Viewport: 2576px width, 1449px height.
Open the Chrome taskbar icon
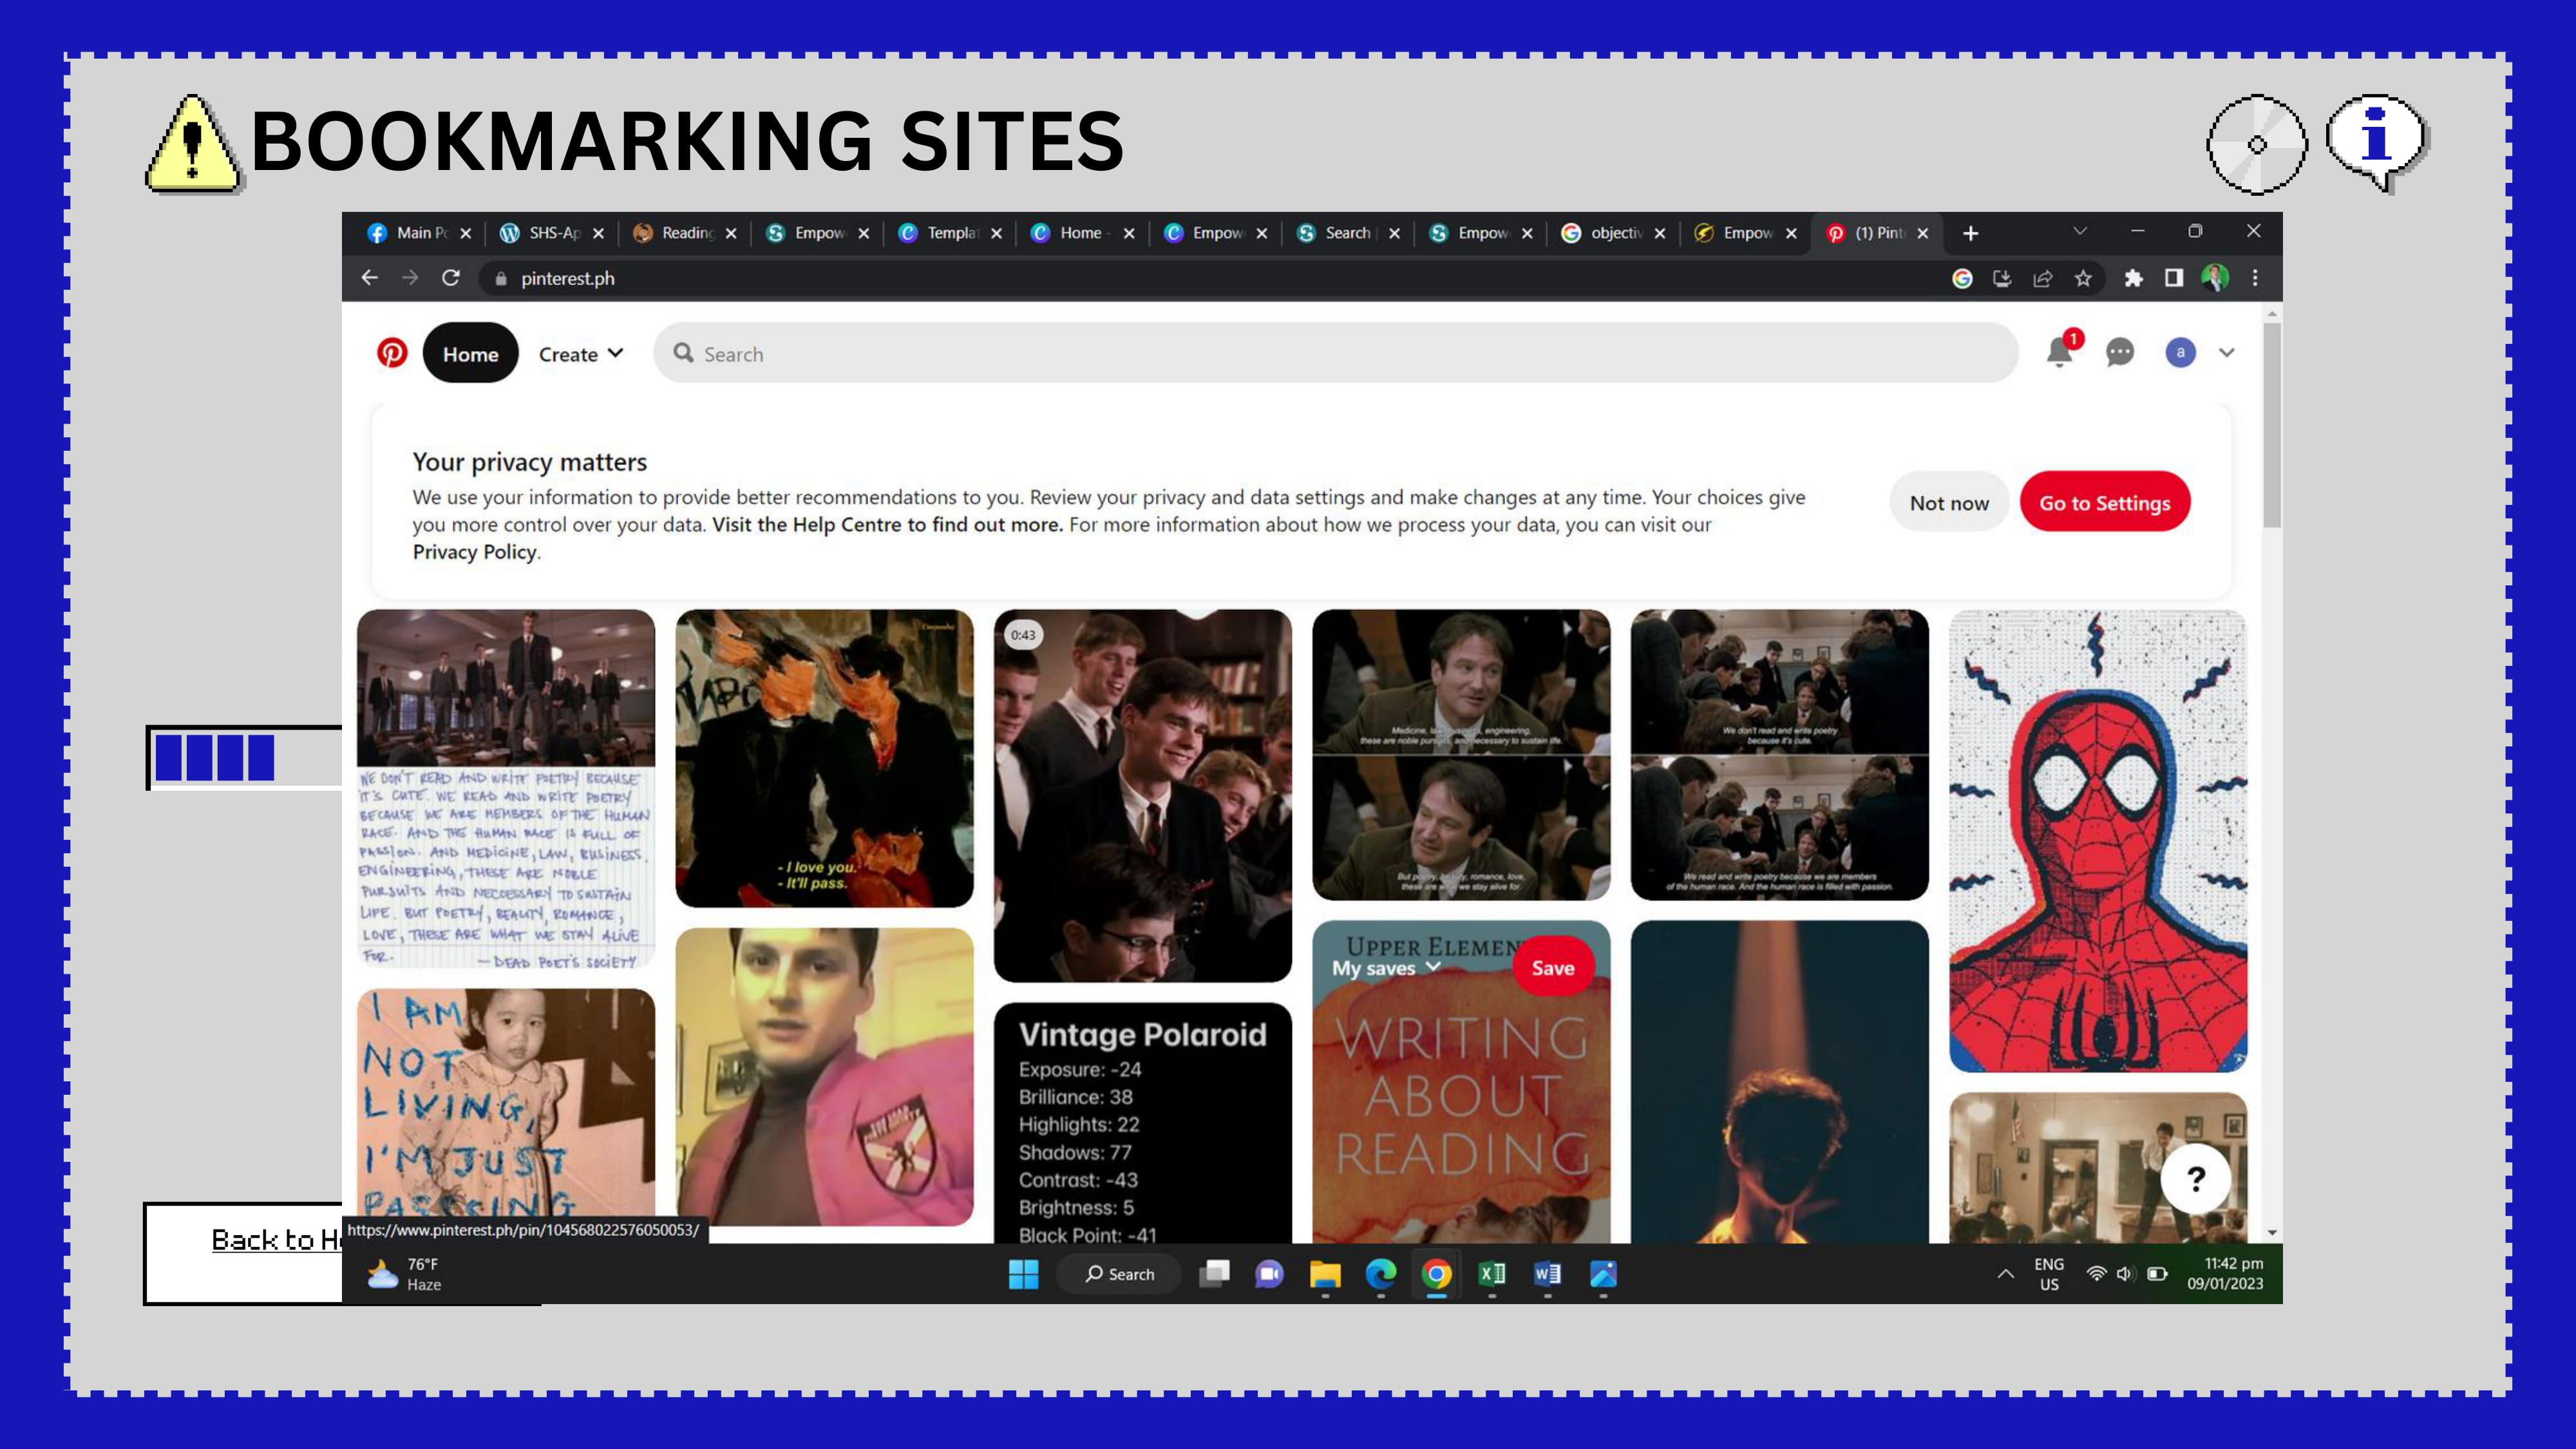(1436, 1274)
